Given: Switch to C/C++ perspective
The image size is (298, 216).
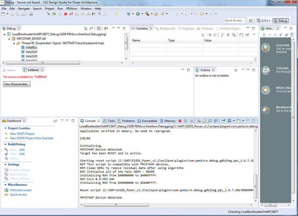Looking at the screenshot, I should pyautogui.click(x=264, y=21).
